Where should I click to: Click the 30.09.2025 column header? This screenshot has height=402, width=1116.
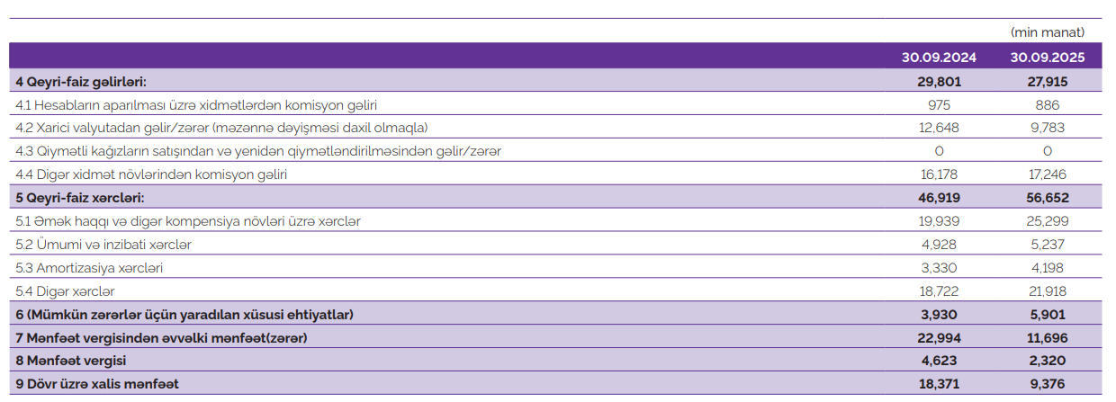tap(1047, 57)
